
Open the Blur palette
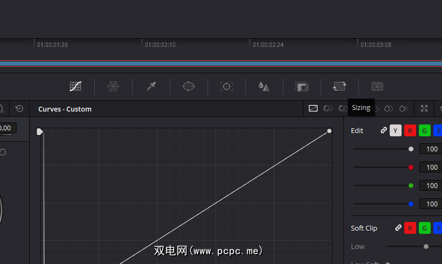(x=264, y=86)
